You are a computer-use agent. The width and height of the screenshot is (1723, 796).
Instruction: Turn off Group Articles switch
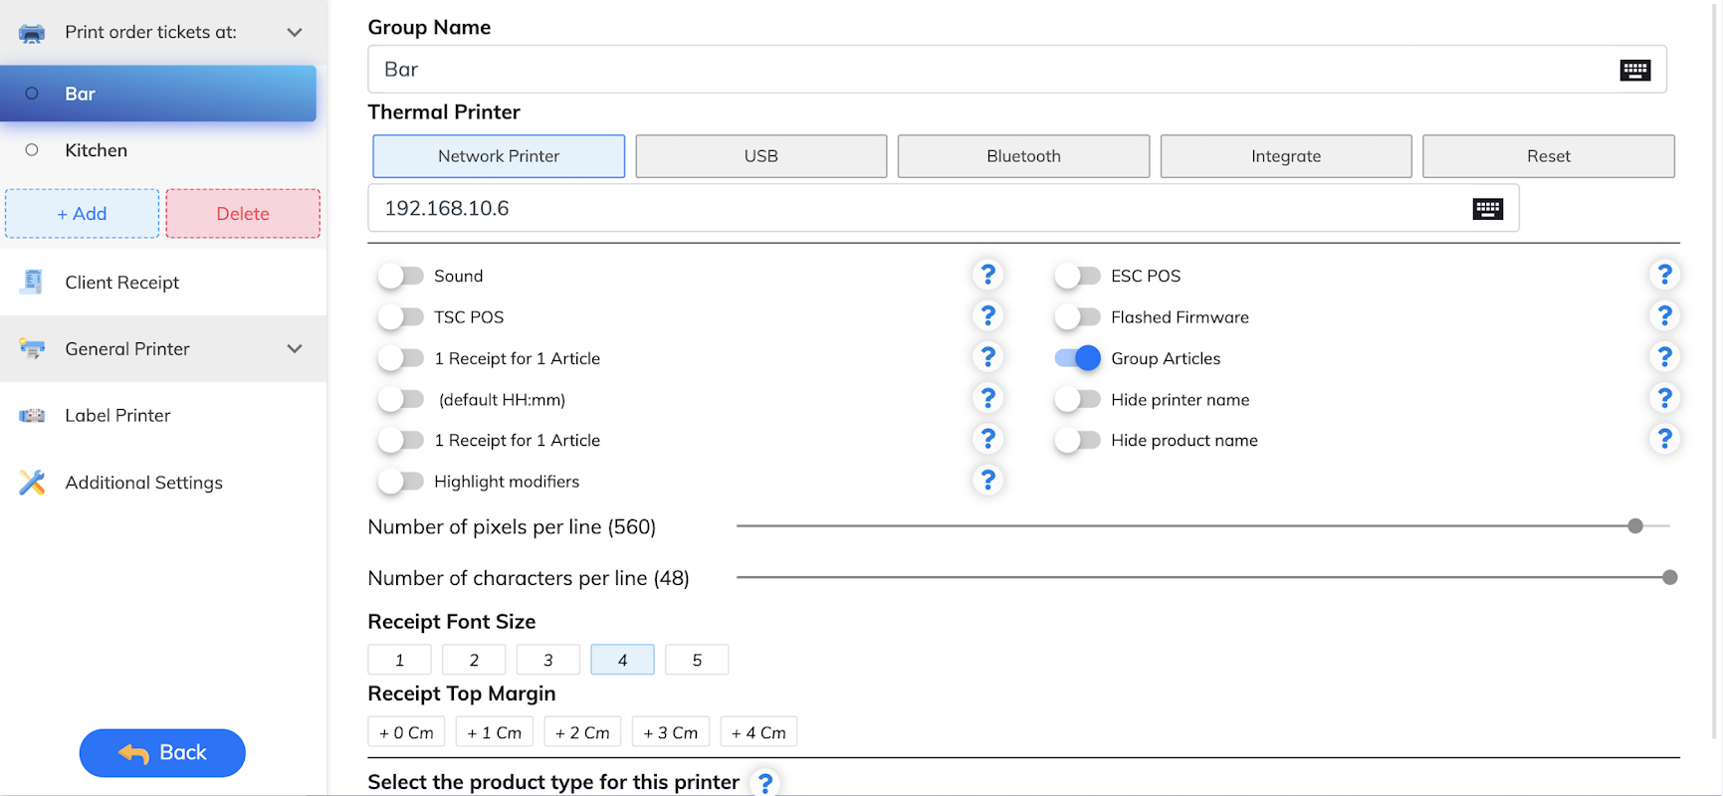pos(1078,358)
